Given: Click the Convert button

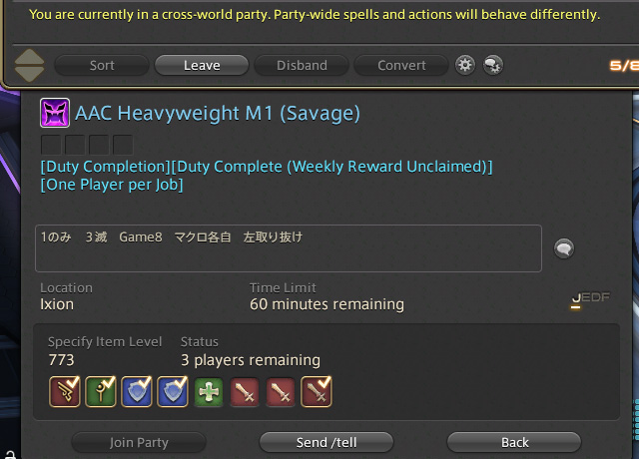Looking at the screenshot, I should (401, 65).
